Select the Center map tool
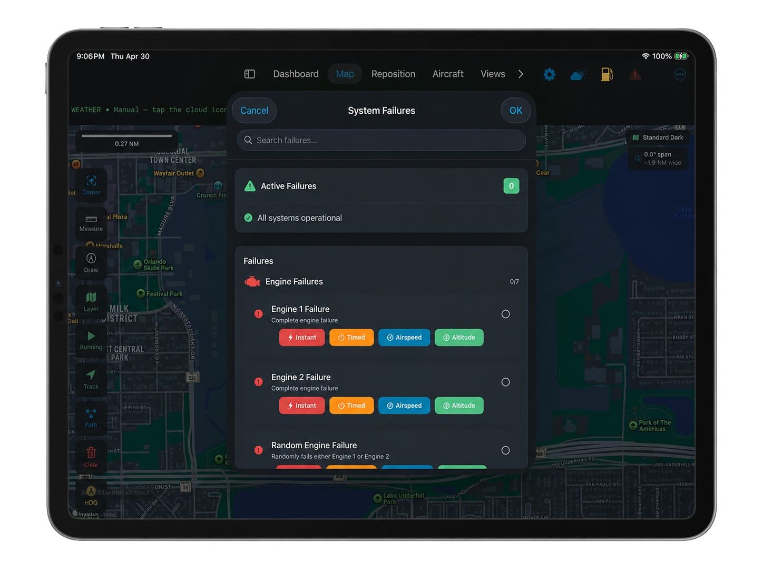Viewport: 763px width, 572px height. click(x=91, y=185)
